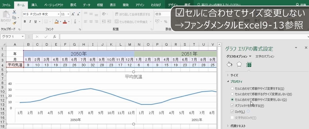Click the Cut scissors icon

14,12
